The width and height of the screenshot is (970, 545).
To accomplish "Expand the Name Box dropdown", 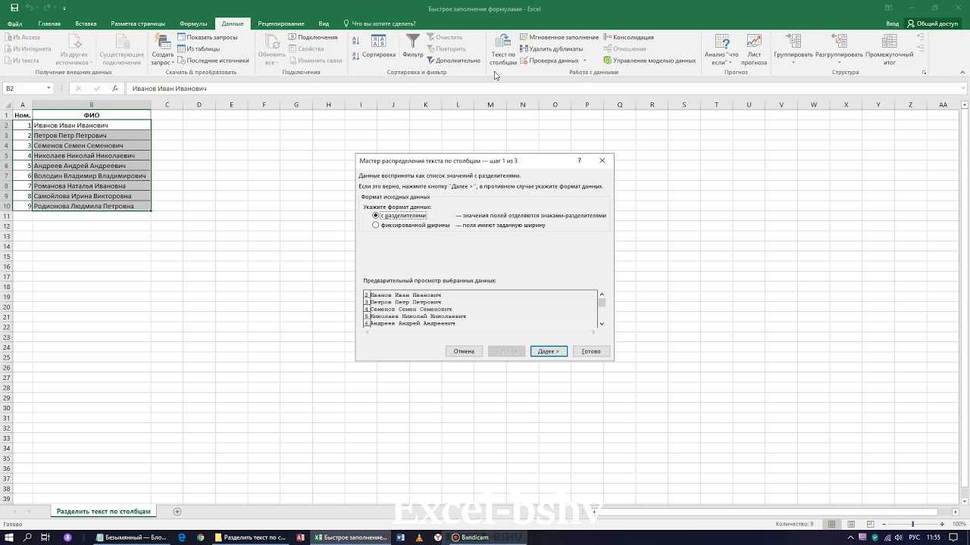I will tap(48, 89).
